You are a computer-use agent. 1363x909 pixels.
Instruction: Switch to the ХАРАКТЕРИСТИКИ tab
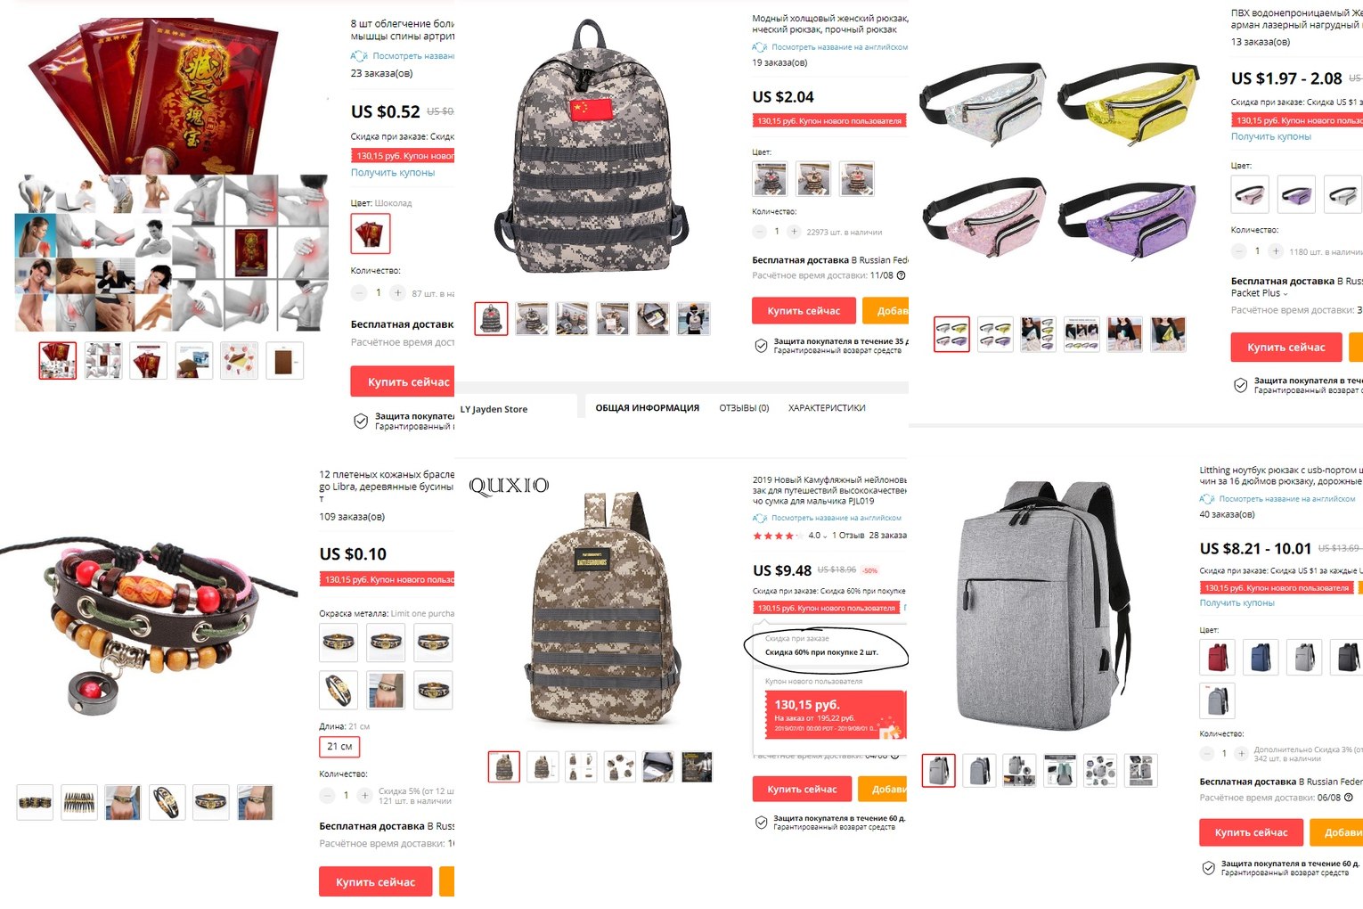coord(827,408)
